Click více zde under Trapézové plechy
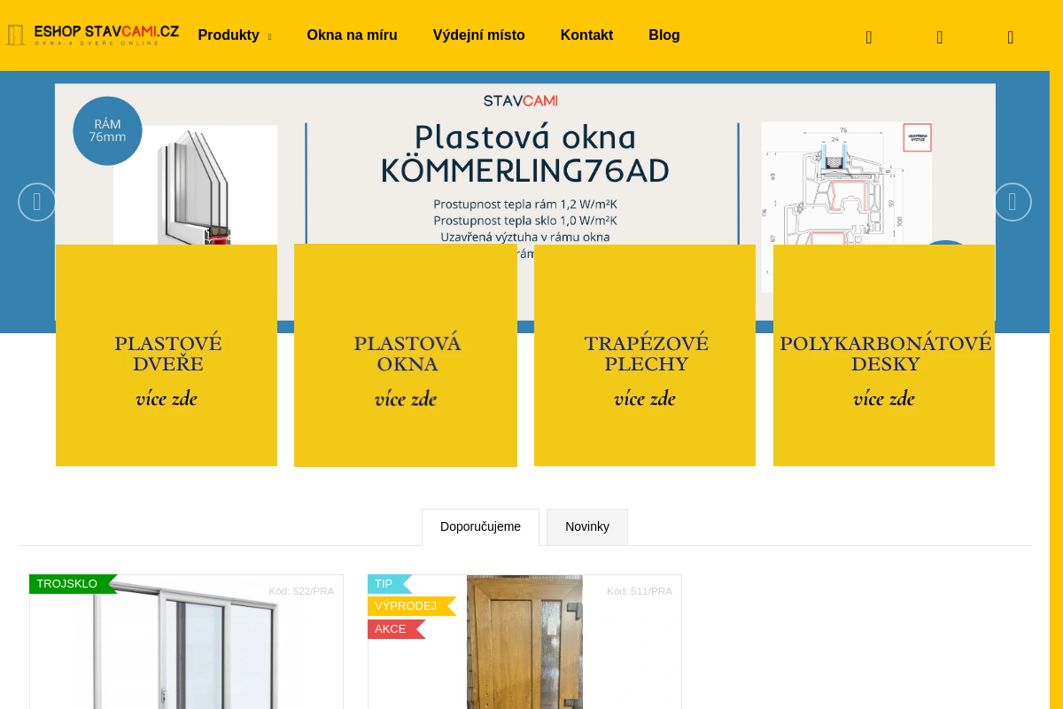 point(644,398)
